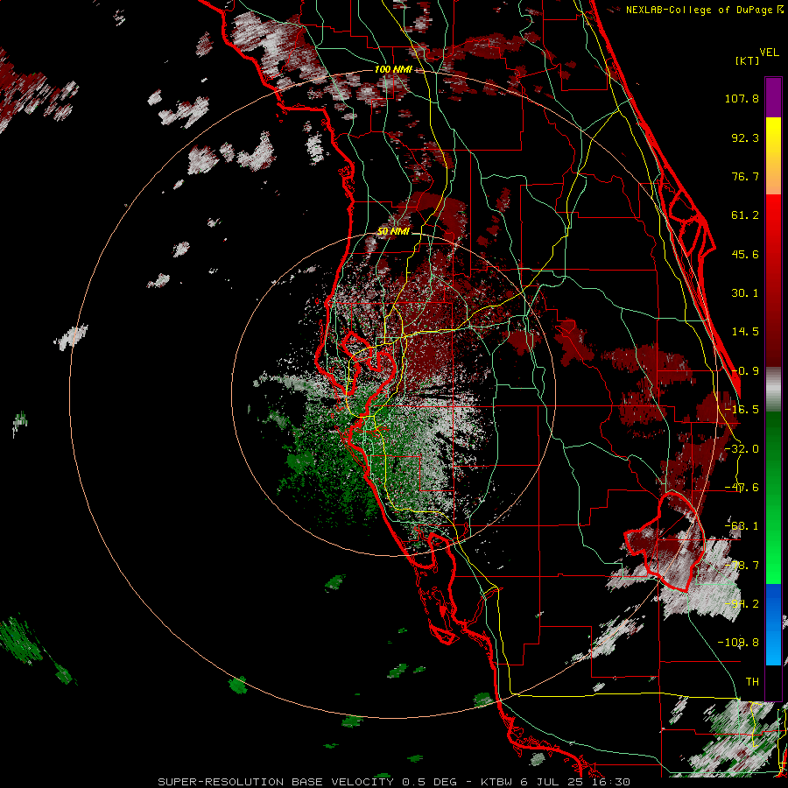Viewport: 788px width, 788px height.
Task: Pick the purple segment of the color bar
Action: click(x=773, y=97)
